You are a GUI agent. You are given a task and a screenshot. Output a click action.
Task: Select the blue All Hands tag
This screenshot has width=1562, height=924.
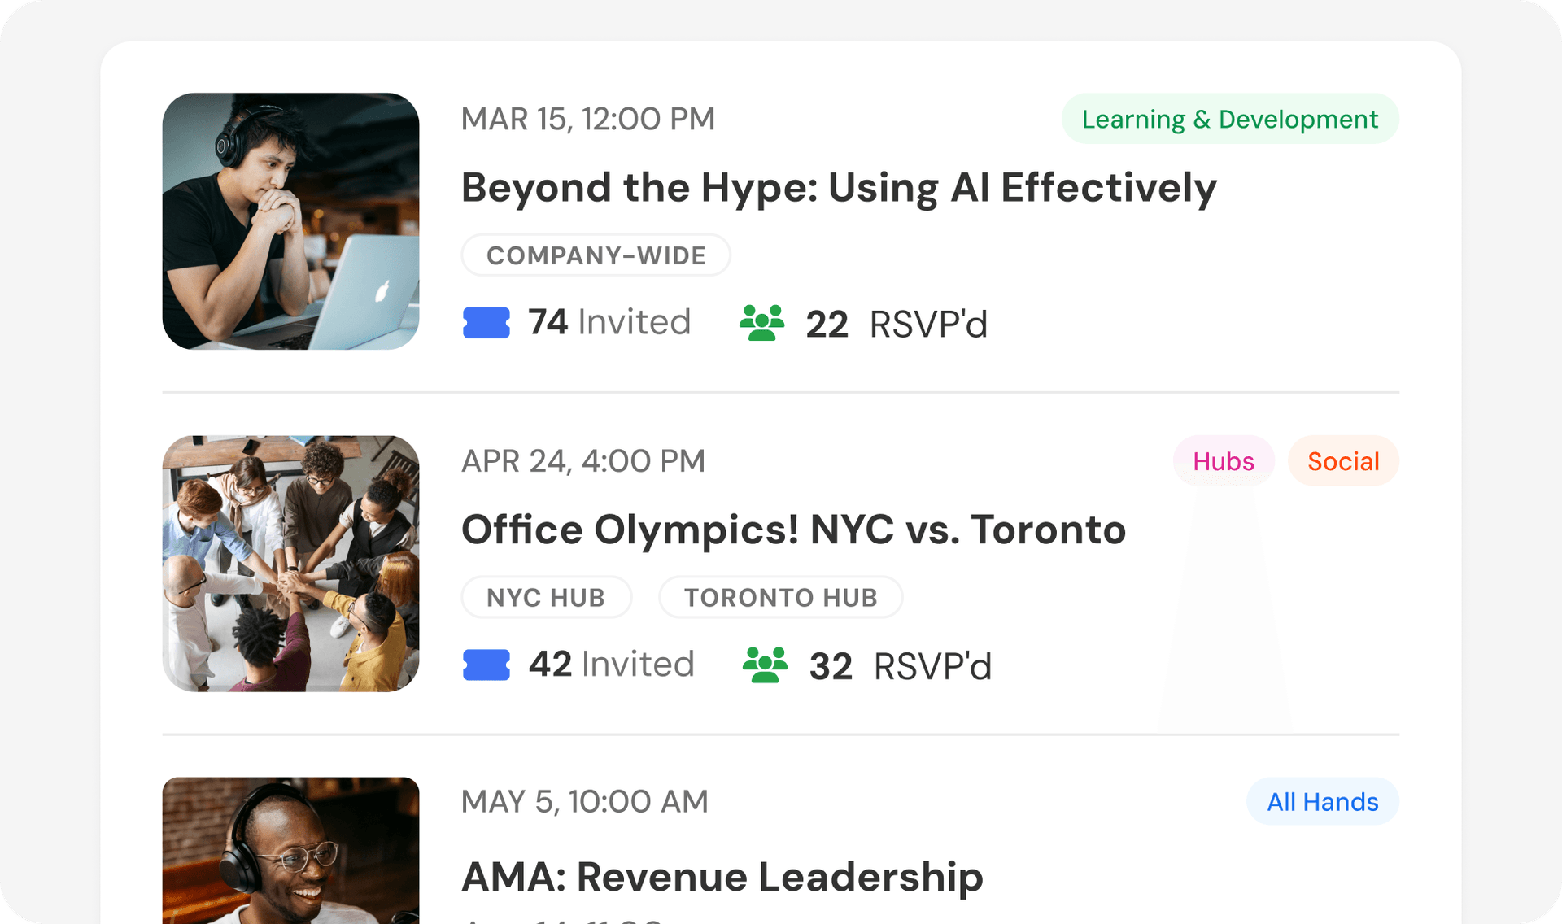[1323, 802]
